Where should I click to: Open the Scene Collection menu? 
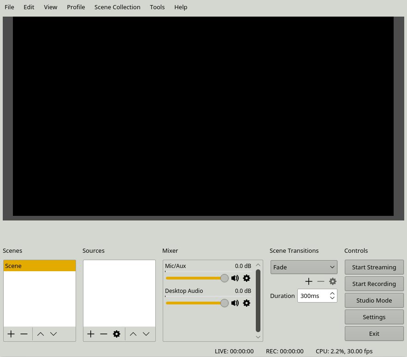click(117, 7)
